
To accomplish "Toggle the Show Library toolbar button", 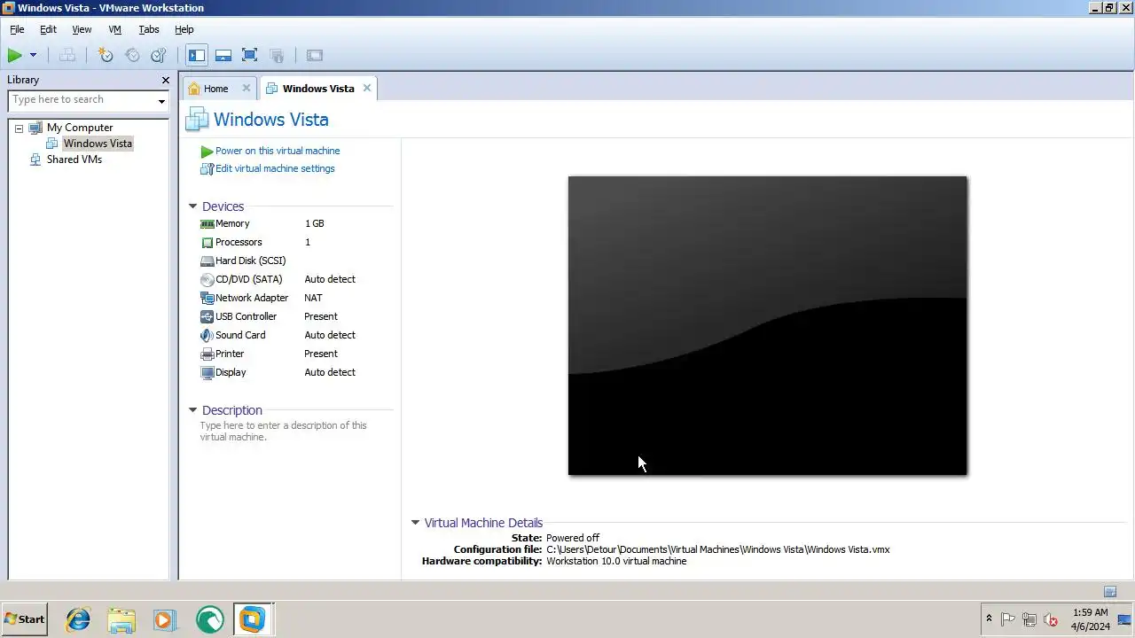I will coord(197,55).
